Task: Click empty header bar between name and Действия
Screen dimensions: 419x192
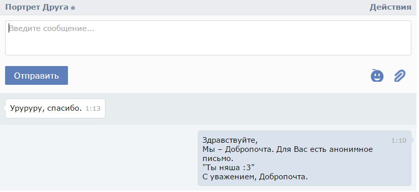Action: [x=222, y=7]
